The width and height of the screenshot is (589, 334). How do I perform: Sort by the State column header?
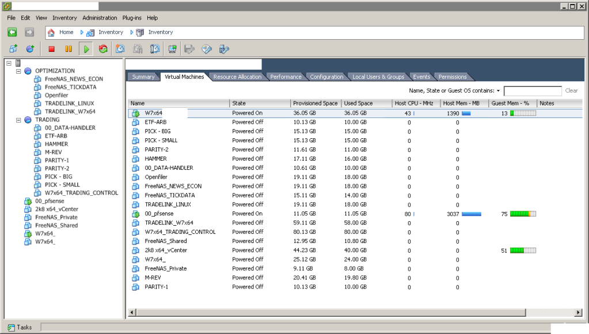click(x=260, y=103)
